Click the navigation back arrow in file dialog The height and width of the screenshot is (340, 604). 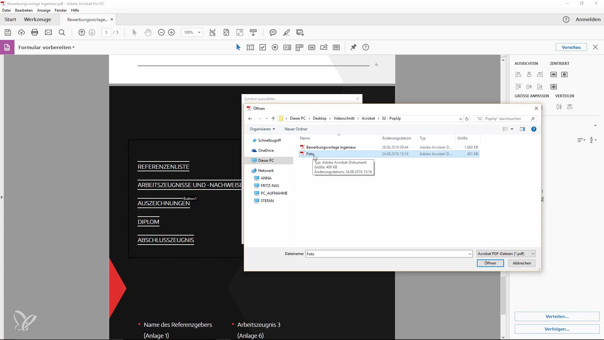click(x=250, y=119)
